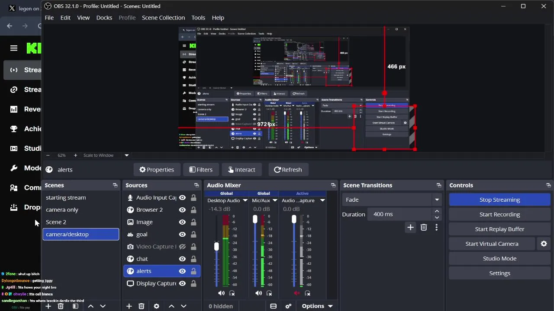
Task: Mute the Mic/Aux channel
Action: tap(258, 293)
